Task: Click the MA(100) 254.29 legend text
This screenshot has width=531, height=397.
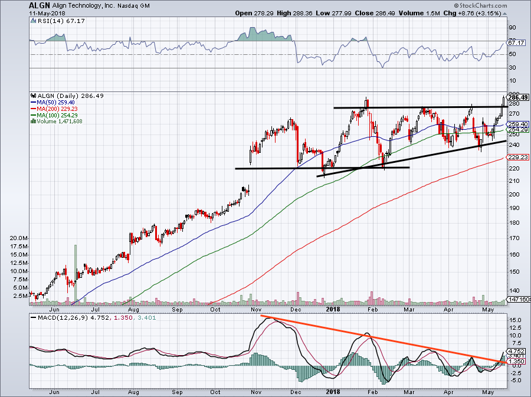Action: pos(57,115)
